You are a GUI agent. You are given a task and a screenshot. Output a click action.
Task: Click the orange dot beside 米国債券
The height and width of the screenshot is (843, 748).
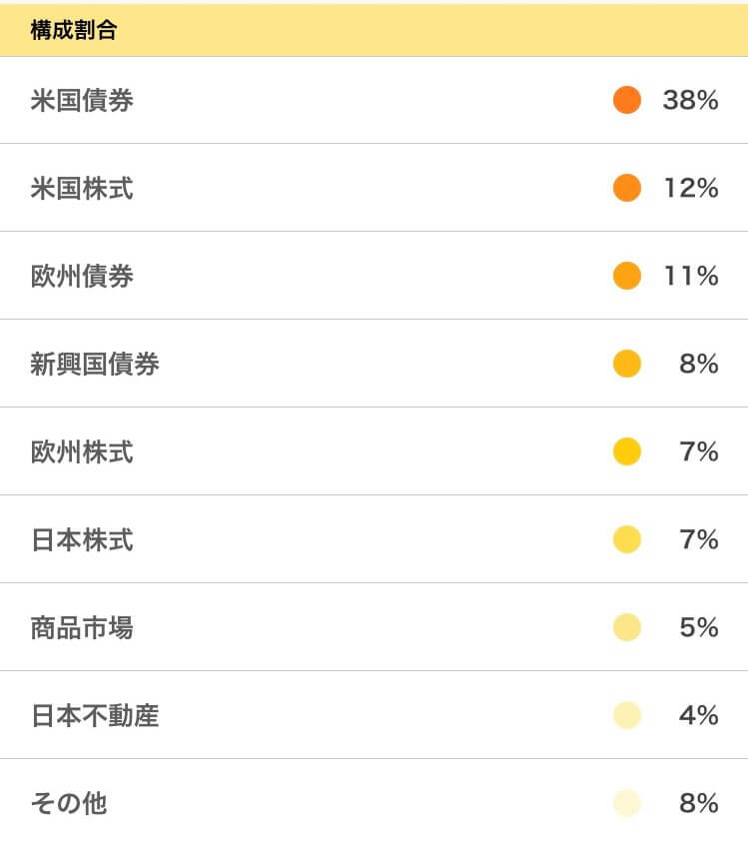pyautogui.click(x=626, y=100)
